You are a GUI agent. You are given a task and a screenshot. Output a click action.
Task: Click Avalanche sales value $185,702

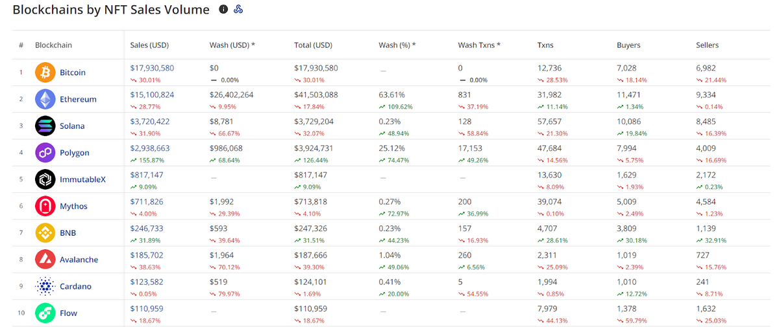(x=147, y=255)
